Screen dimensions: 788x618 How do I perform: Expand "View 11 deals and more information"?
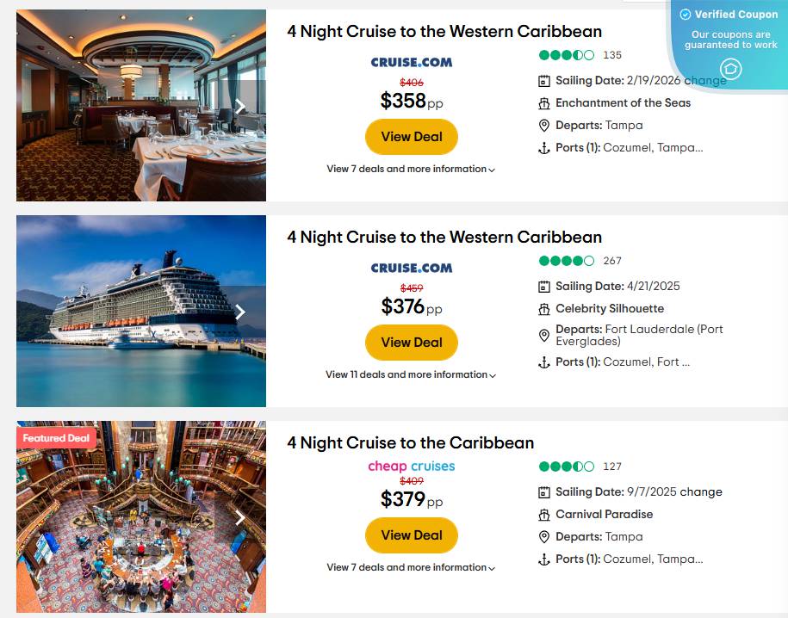(411, 374)
